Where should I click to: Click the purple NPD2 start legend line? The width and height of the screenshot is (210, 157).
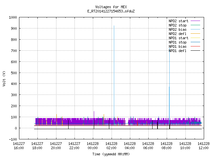195,21
